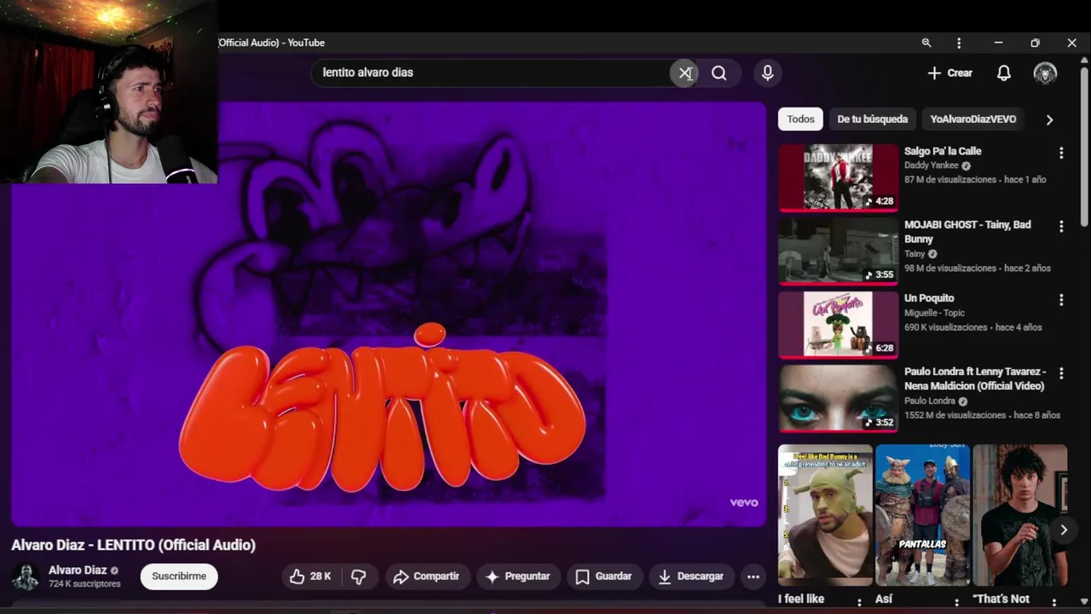Open Un Poquito video thumbnail
The image size is (1091, 614).
(838, 324)
